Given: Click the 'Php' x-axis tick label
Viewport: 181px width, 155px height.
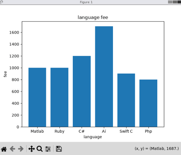Looking at the screenshot, I should (148, 131).
